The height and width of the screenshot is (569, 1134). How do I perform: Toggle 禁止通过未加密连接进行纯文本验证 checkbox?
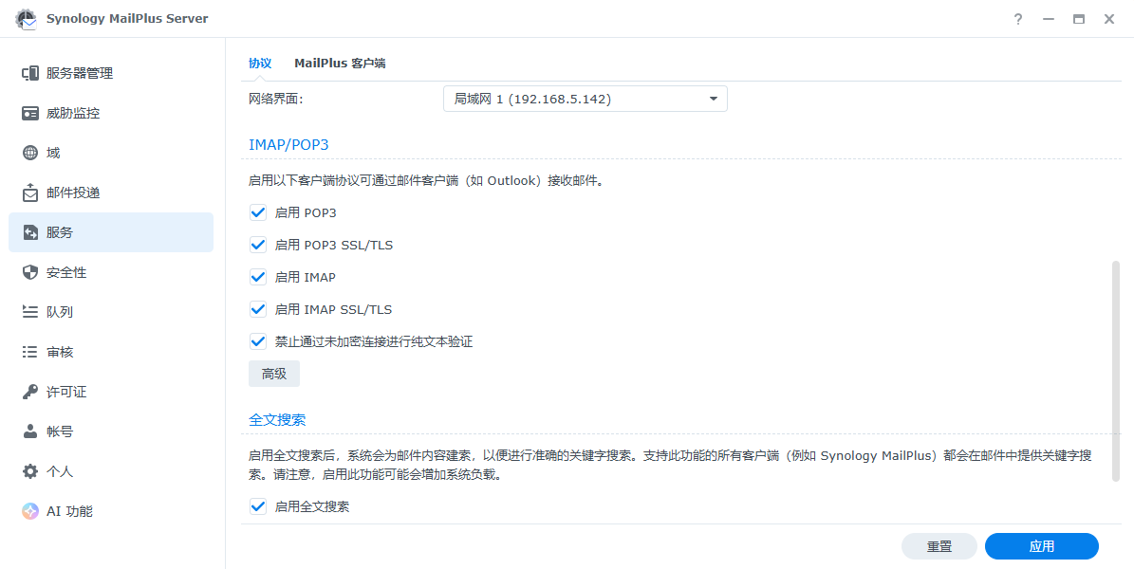click(x=258, y=341)
